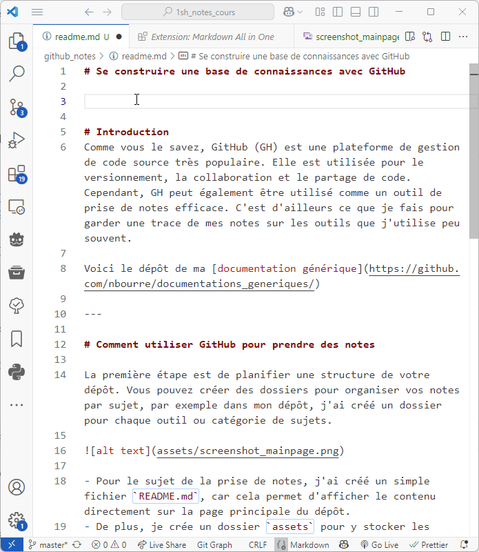Open the Python sidebar view
479x552 pixels.
[x=17, y=372]
